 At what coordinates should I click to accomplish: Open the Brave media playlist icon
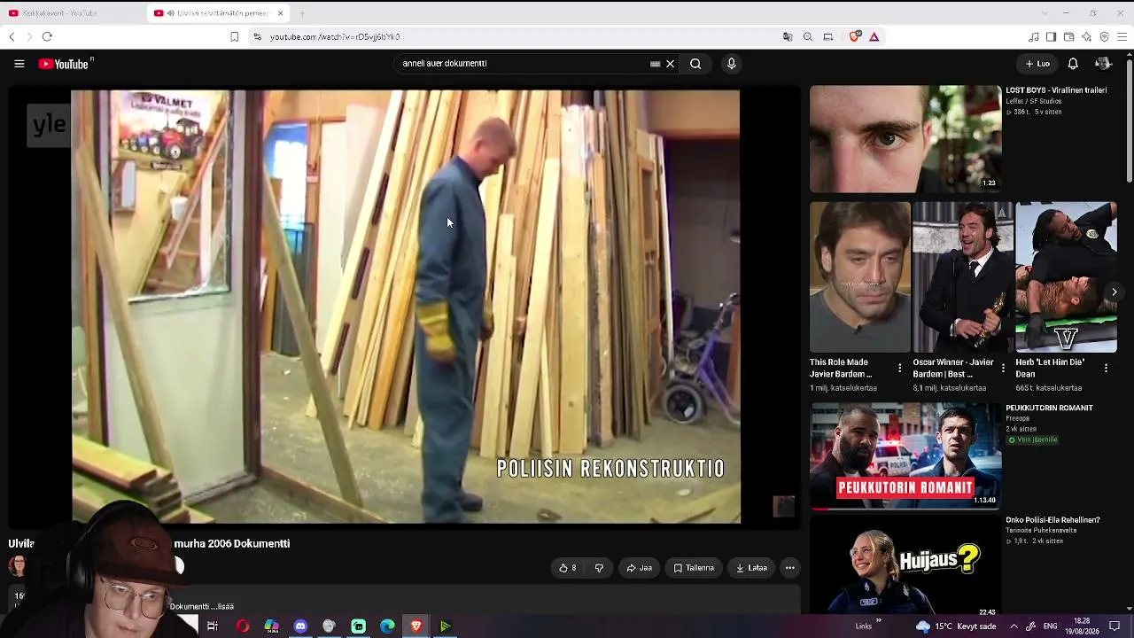click(1034, 36)
